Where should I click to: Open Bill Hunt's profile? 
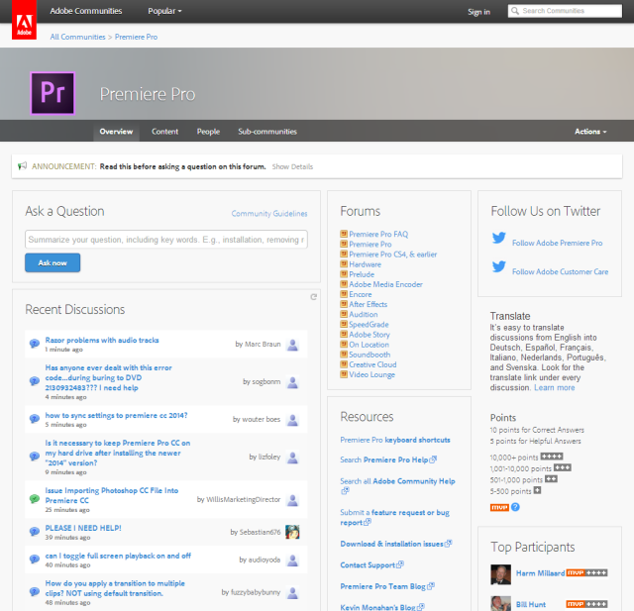[x=531, y=604]
